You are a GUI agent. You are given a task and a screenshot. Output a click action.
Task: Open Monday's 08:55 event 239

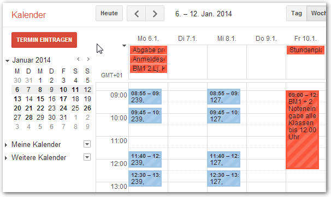coord(145,96)
